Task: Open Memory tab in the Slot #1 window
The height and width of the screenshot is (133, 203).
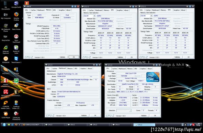Action: [107, 10]
